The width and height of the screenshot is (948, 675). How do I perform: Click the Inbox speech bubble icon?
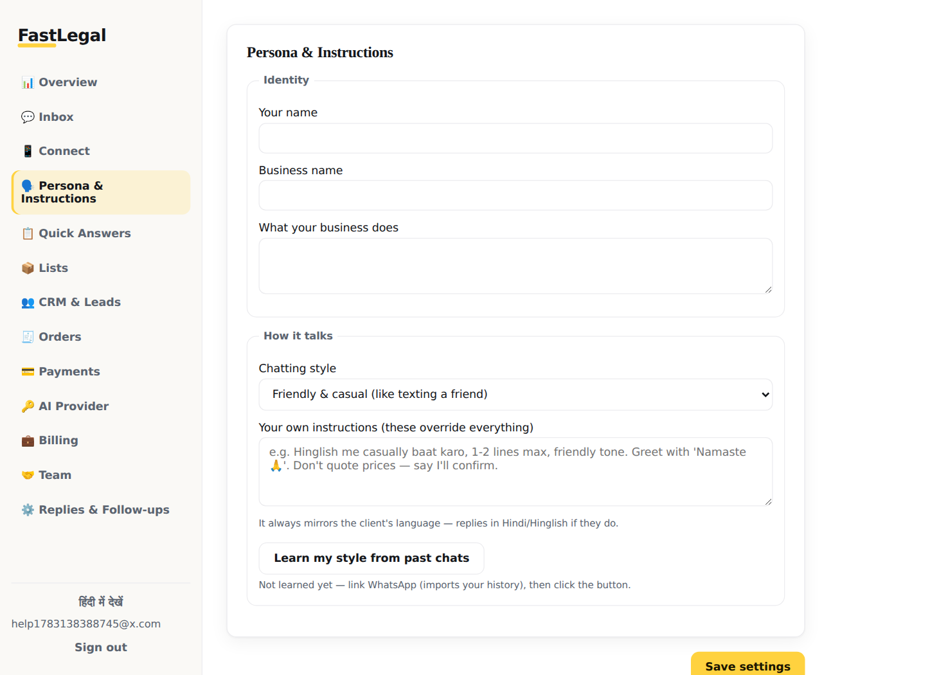pos(28,117)
